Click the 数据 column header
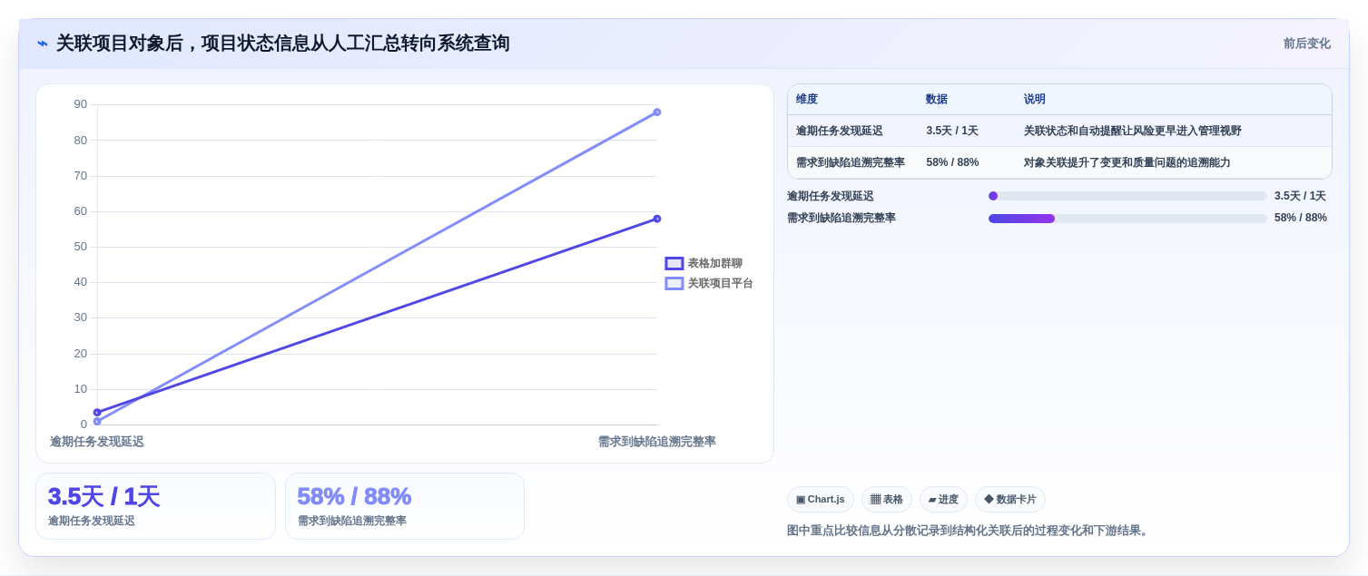 [937, 100]
